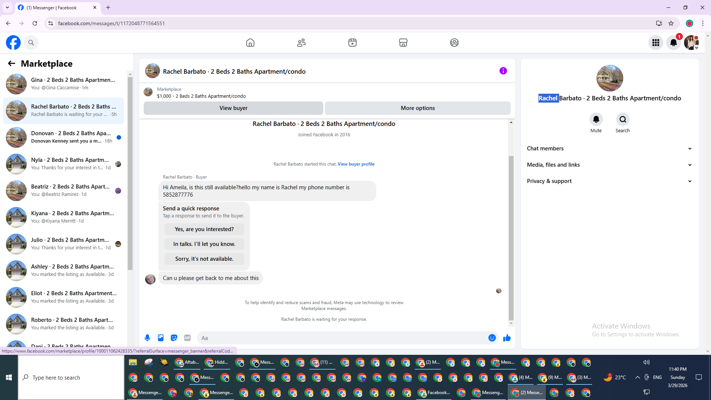This screenshot has height=400, width=711.
Task: Open Chrome three-dot menu
Action: pyautogui.click(x=703, y=23)
